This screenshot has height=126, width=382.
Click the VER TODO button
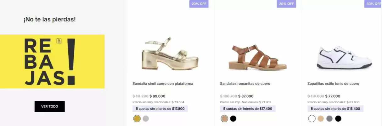(x=49, y=106)
